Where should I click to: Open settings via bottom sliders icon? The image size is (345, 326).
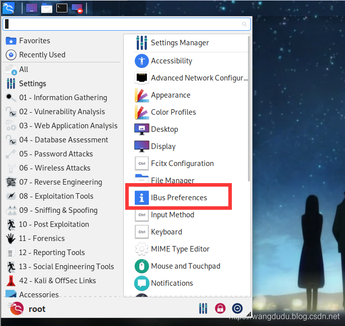tap(203, 308)
